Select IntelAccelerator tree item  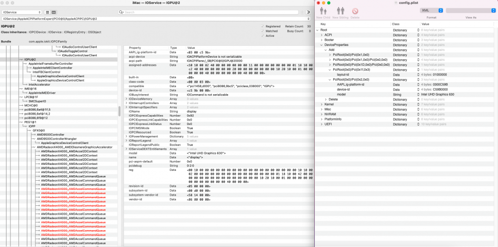coord(39,85)
